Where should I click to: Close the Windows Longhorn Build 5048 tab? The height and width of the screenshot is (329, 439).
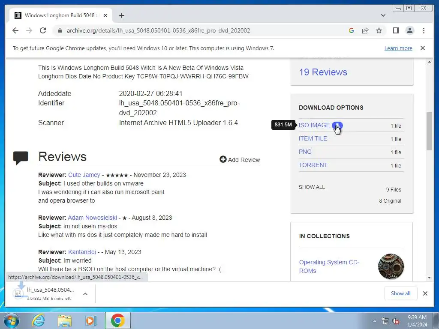105,15
